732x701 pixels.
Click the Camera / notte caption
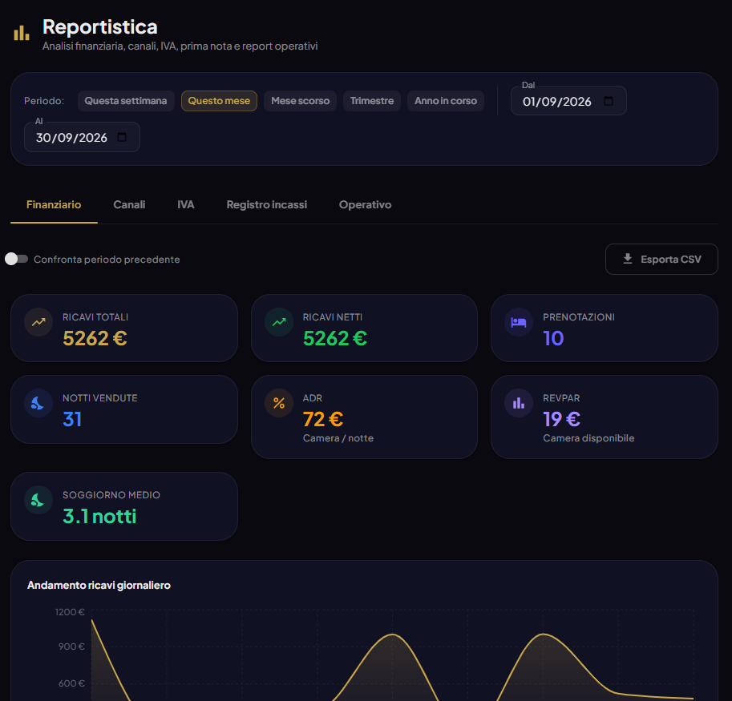[x=338, y=438]
